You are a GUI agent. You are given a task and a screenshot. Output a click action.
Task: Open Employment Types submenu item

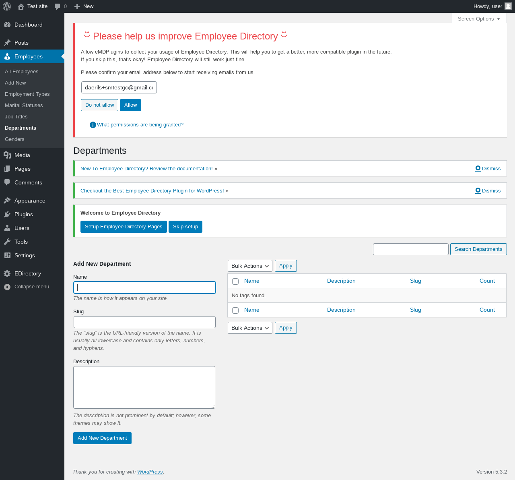click(x=27, y=94)
